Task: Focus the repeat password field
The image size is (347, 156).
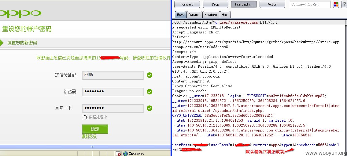Action: 113,108
